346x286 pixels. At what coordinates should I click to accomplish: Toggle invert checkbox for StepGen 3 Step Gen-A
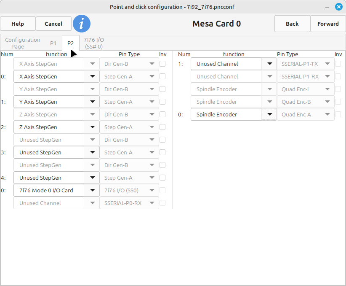tap(162, 152)
